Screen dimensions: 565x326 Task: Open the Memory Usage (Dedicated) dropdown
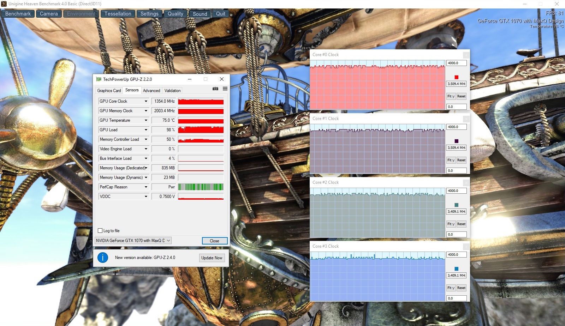(146, 168)
